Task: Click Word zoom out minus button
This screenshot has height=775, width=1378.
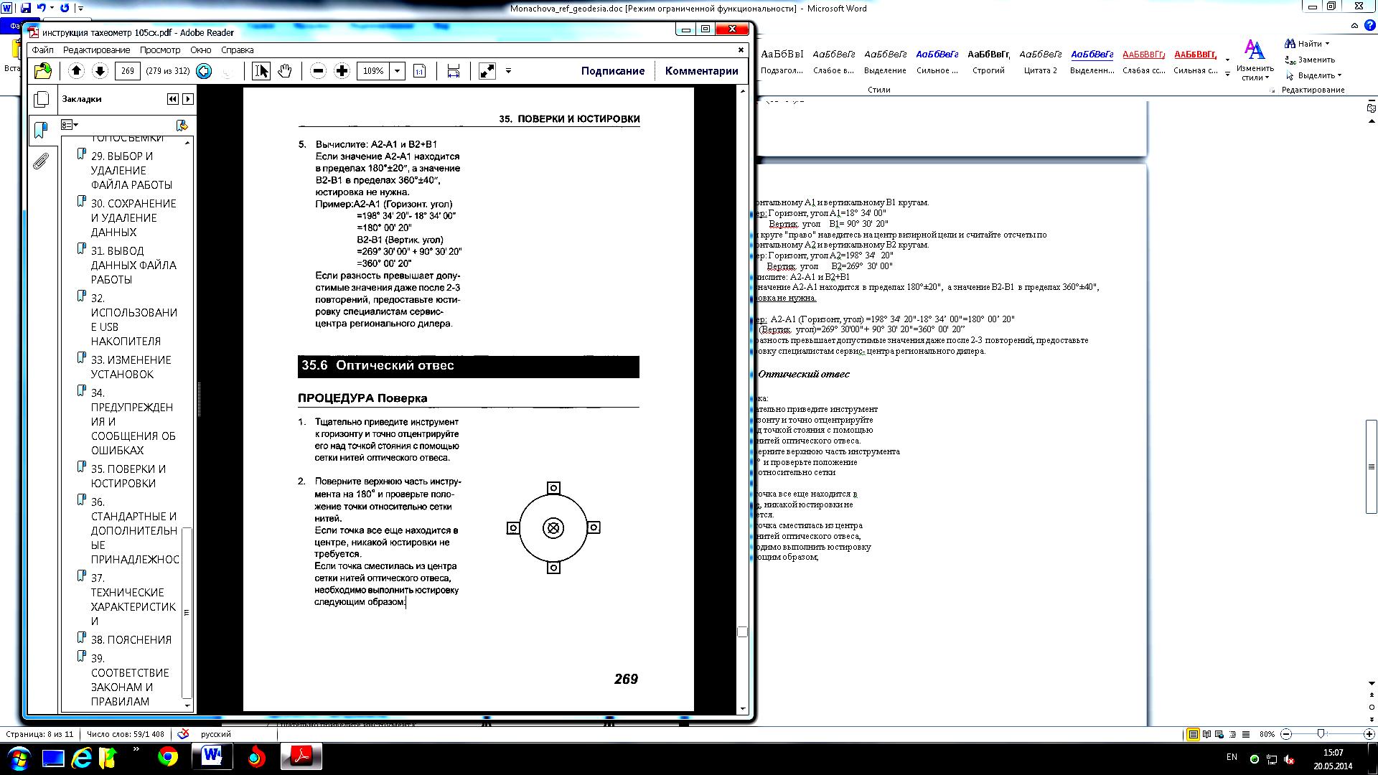Action: pyautogui.click(x=1286, y=734)
